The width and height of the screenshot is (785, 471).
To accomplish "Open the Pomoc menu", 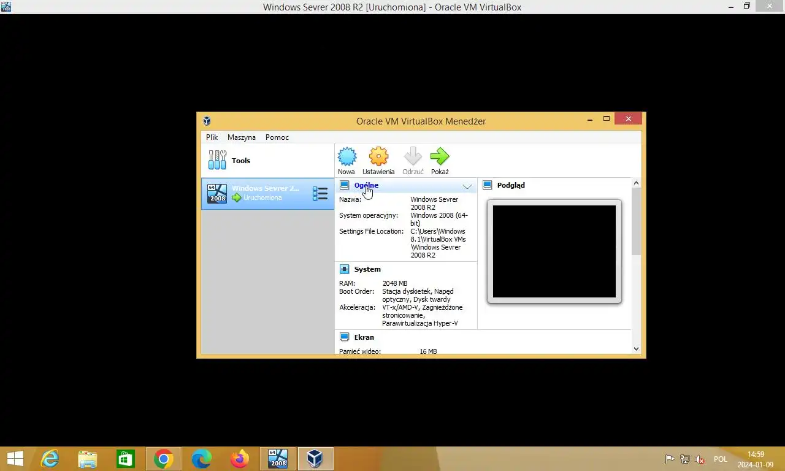I will (277, 137).
